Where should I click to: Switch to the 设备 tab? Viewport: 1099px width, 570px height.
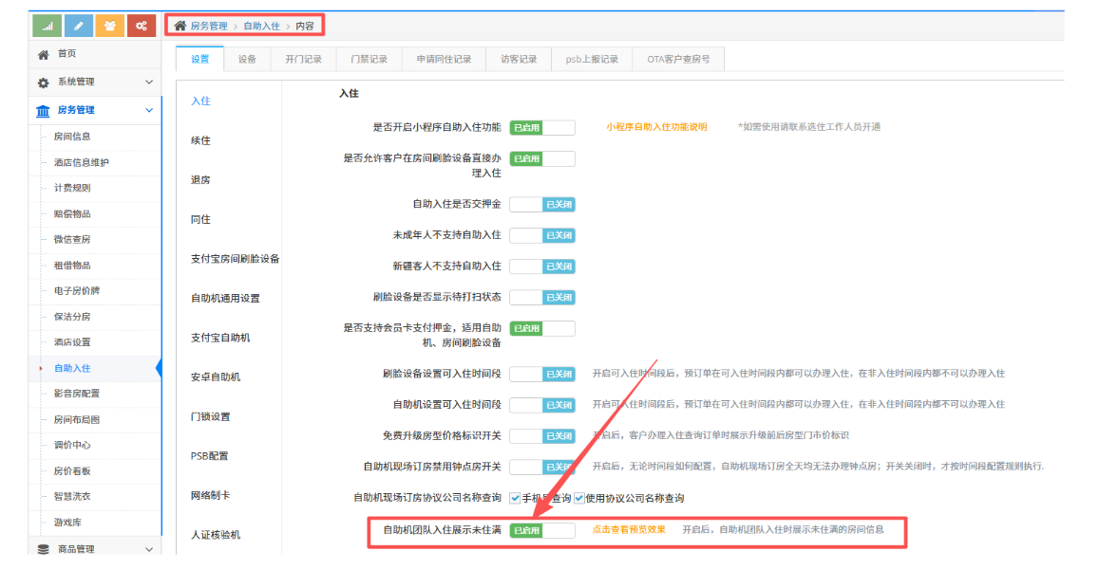(x=247, y=60)
